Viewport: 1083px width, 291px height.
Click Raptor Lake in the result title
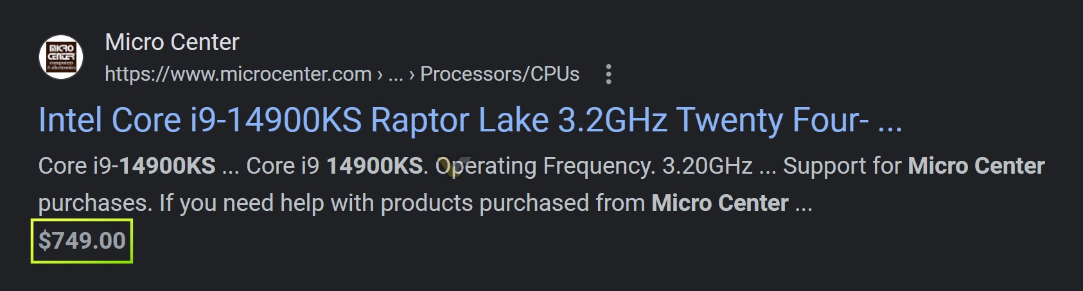459,121
